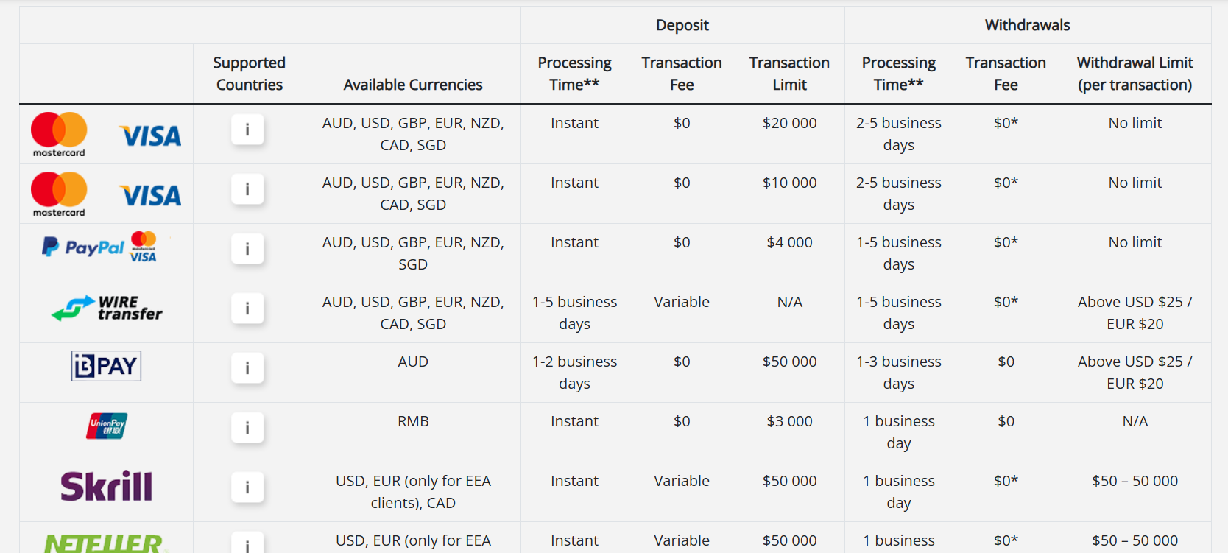Screen dimensions: 1228x553
Task: Click Skrill's supported countries info icon
Action: (247, 487)
